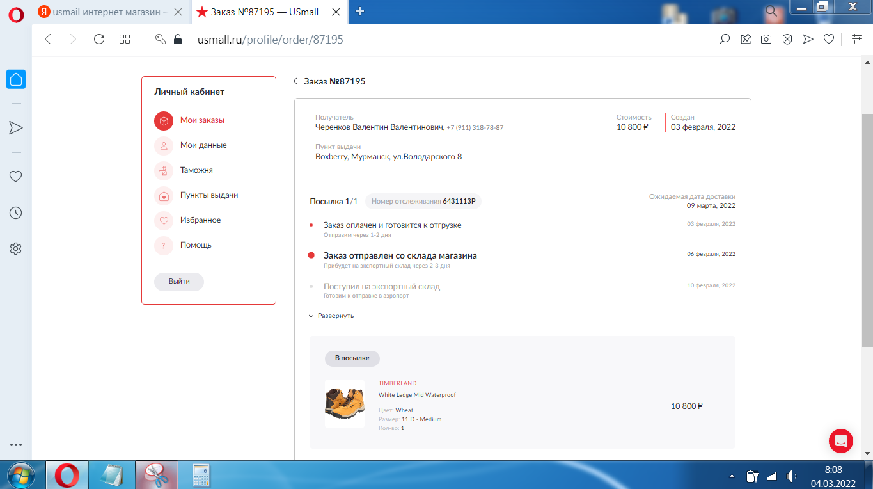873x489 pixels.
Task: Go forward with the browser forward arrow
Action: [x=73, y=39]
